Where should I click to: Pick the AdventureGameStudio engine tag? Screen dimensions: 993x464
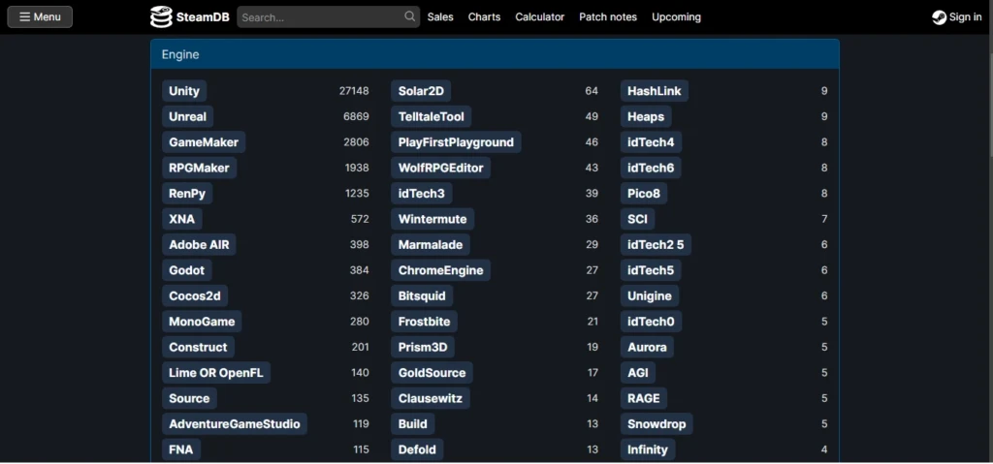[235, 423]
